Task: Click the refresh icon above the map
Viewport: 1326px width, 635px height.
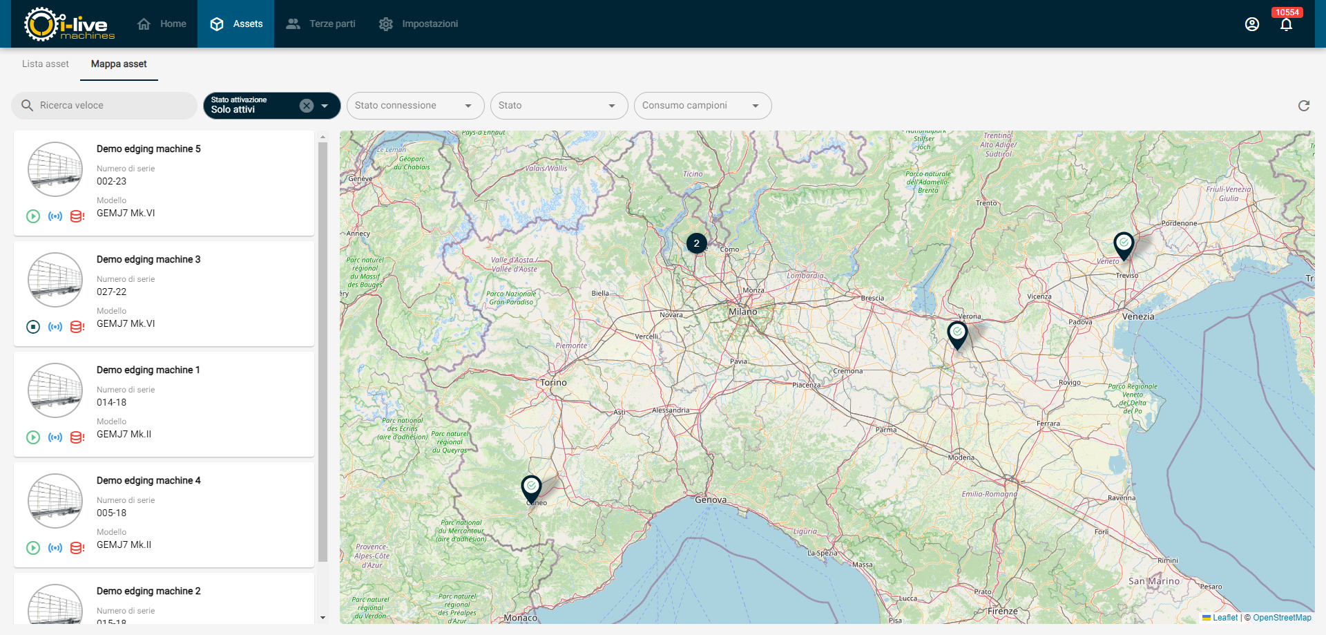Action: (1303, 106)
